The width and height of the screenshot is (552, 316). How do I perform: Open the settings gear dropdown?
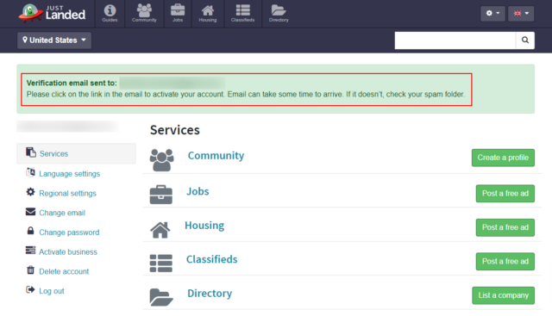(x=492, y=14)
